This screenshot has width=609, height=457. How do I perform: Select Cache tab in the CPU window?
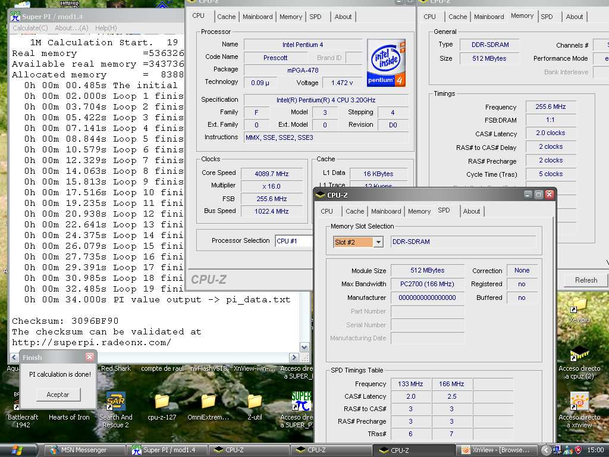pos(226,17)
